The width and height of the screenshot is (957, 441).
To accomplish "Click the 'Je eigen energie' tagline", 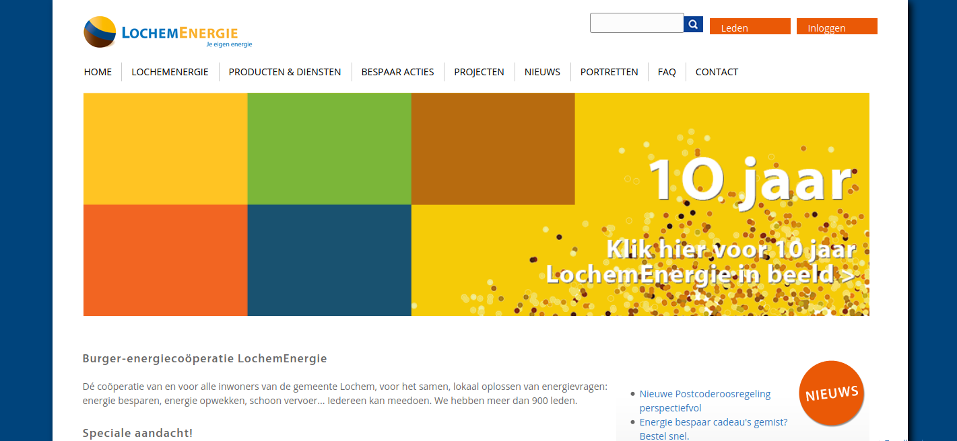I will (229, 44).
